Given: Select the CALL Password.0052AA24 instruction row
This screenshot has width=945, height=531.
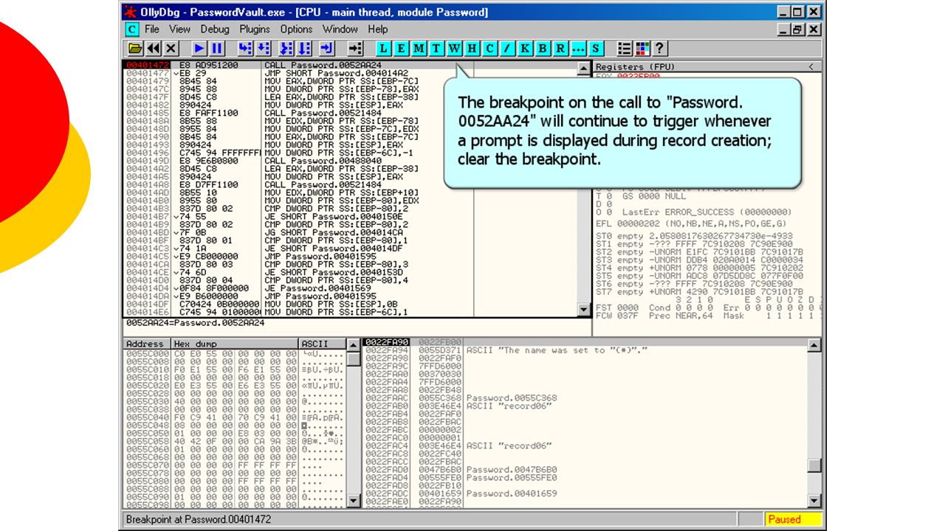Looking at the screenshot, I should 349,66.
